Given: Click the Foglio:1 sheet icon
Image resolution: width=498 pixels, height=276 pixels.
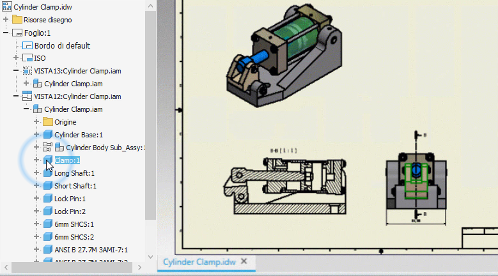Looking at the screenshot, I should (x=17, y=33).
